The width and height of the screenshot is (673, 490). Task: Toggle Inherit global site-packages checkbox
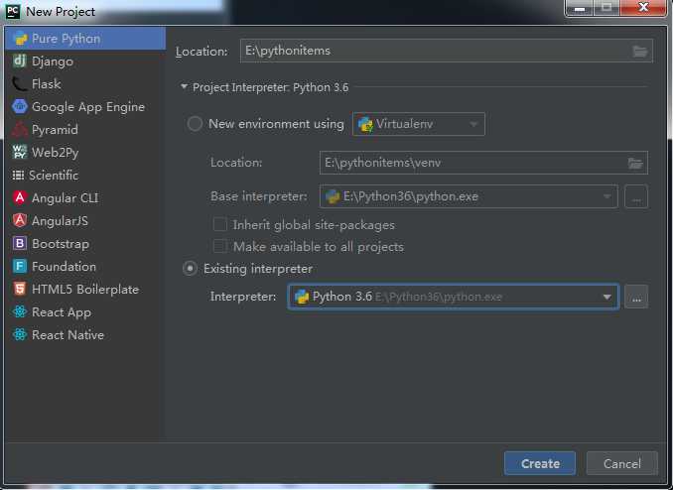pos(219,224)
